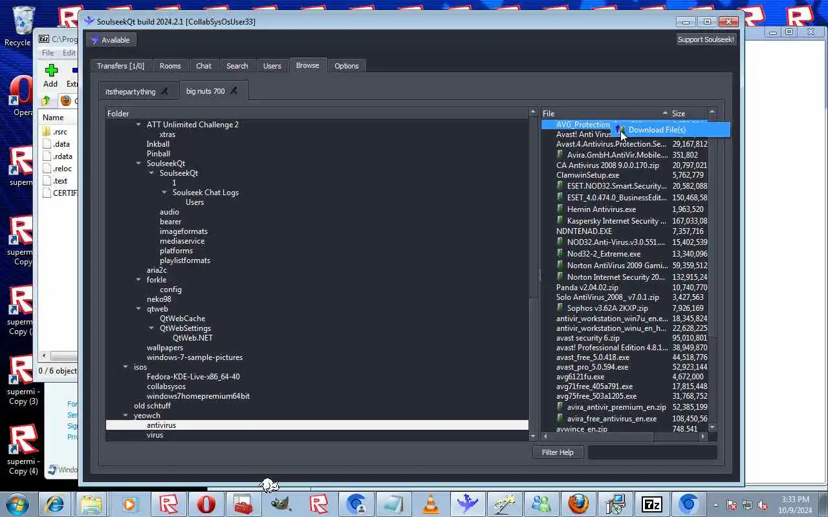Click the Available status button
This screenshot has width=828, height=517.
point(110,40)
